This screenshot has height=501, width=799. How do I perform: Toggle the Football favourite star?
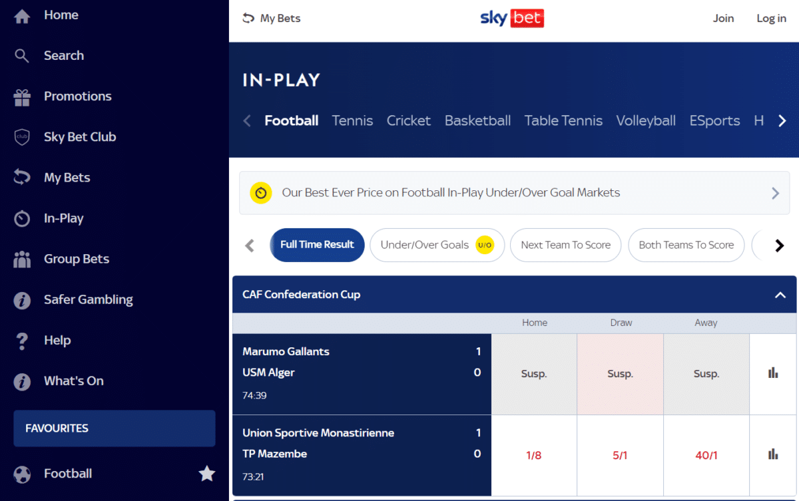[207, 474]
